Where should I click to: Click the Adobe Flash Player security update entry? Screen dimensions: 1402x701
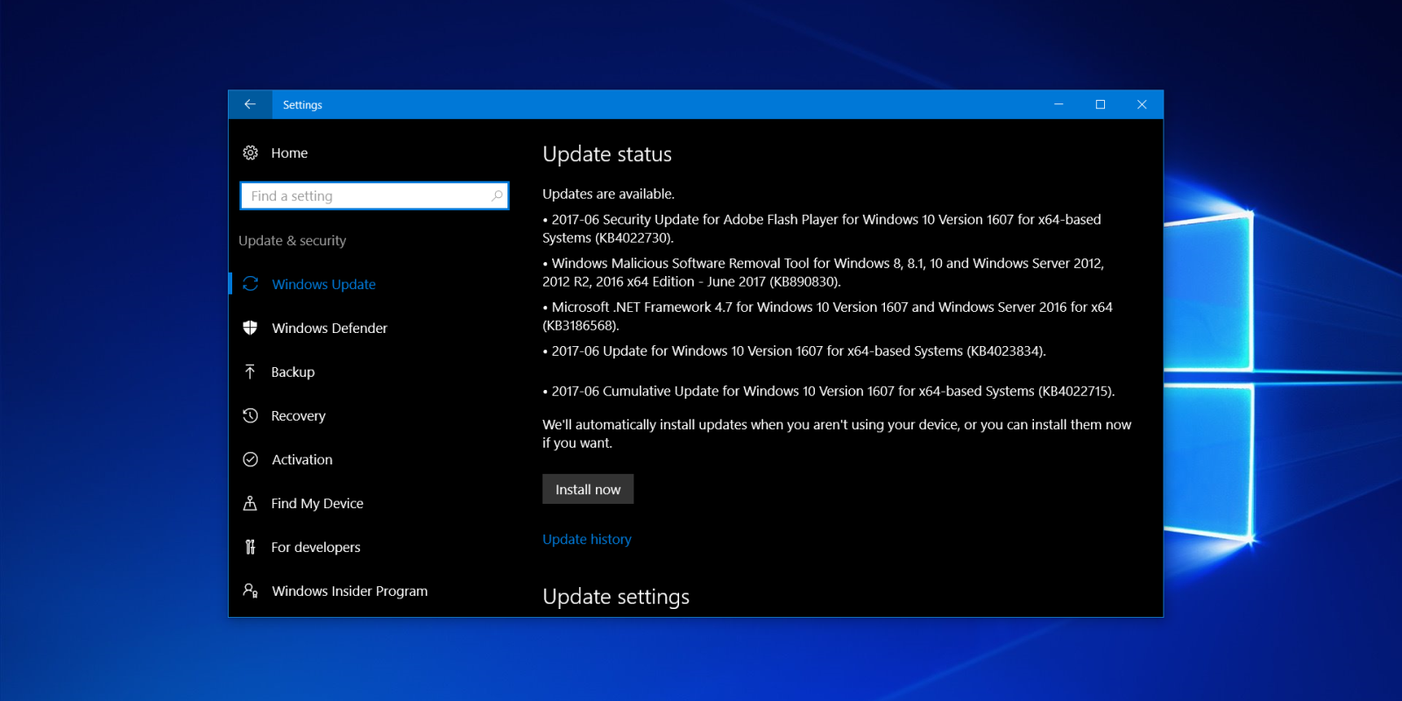point(822,229)
